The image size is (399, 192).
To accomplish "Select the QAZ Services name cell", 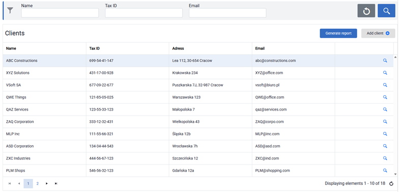I will click(x=45, y=109).
